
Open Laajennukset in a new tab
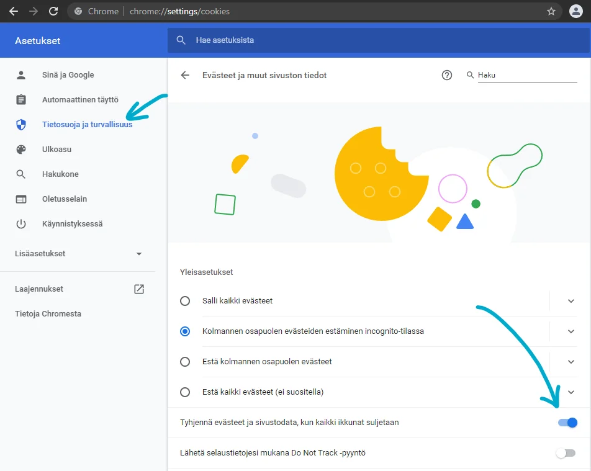pos(138,289)
